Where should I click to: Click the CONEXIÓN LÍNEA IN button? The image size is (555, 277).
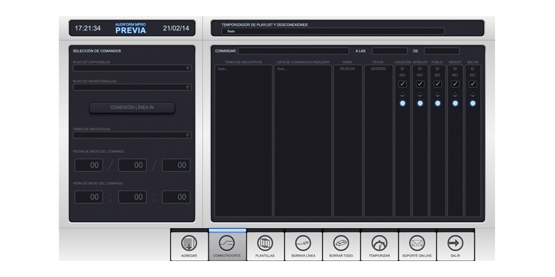coord(132,107)
